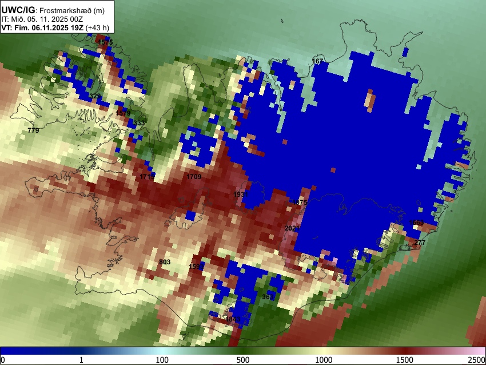Screen dimensions: 486x365
Task: Click the map value 779
Action: click(x=33, y=130)
